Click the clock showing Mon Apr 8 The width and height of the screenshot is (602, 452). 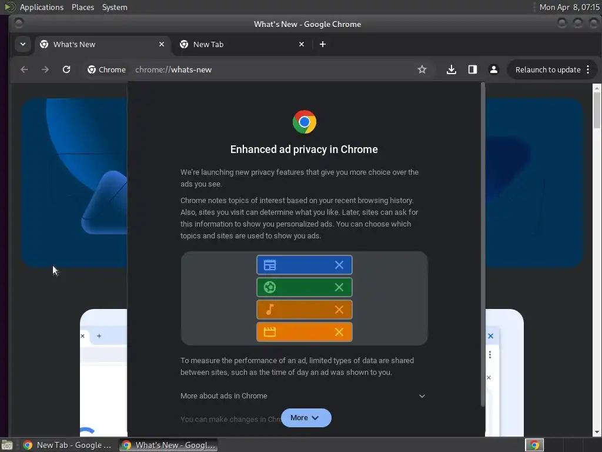(x=569, y=7)
